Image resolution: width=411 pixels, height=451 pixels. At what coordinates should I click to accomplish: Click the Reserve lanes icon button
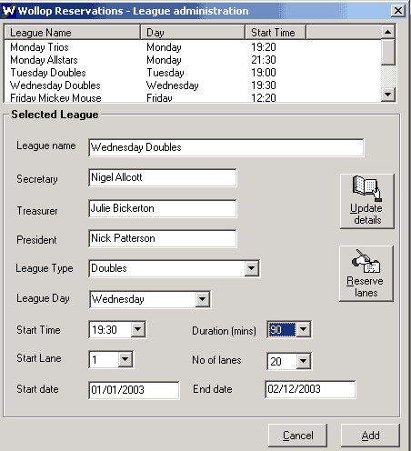(x=366, y=274)
